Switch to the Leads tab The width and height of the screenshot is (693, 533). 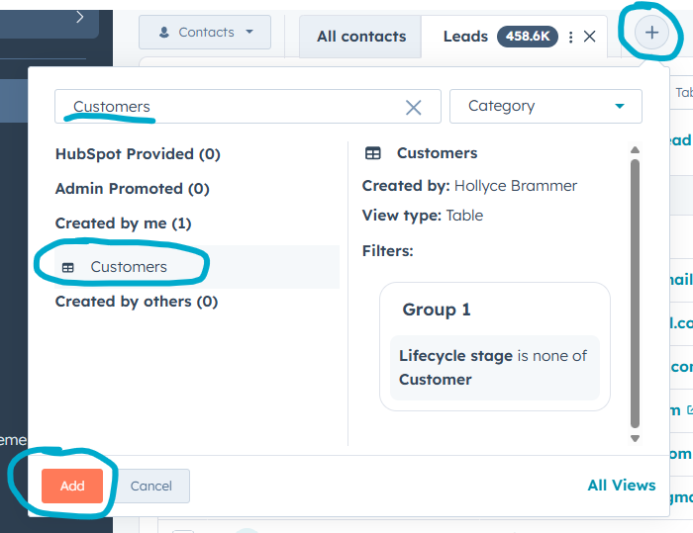pyautogui.click(x=465, y=37)
